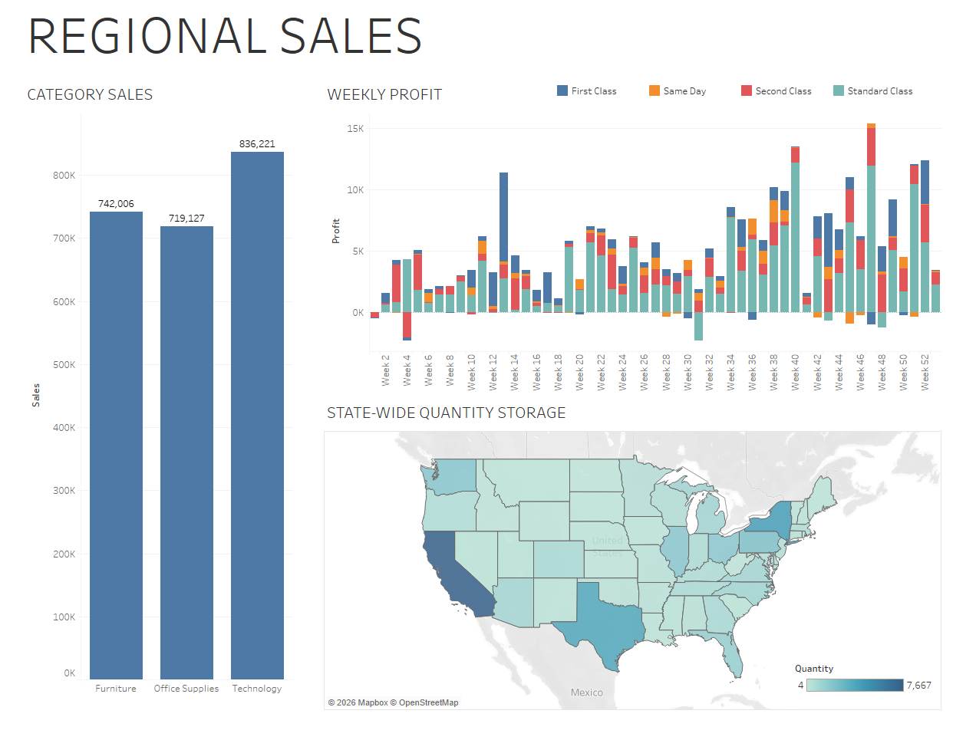Open the OpenStreetMap attribution link
This screenshot has height=740, width=976.
point(428,702)
